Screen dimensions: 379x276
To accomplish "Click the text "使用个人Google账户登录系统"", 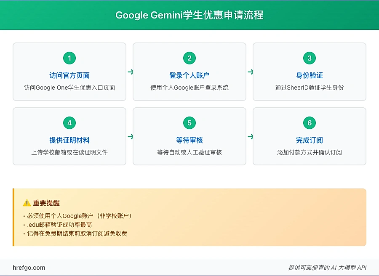I will click(x=189, y=88).
